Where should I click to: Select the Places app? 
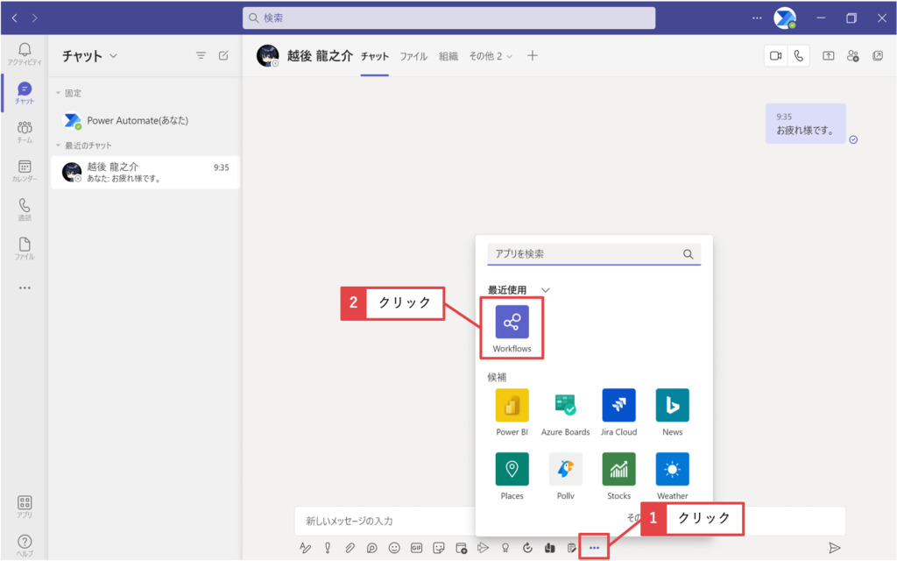click(x=512, y=476)
